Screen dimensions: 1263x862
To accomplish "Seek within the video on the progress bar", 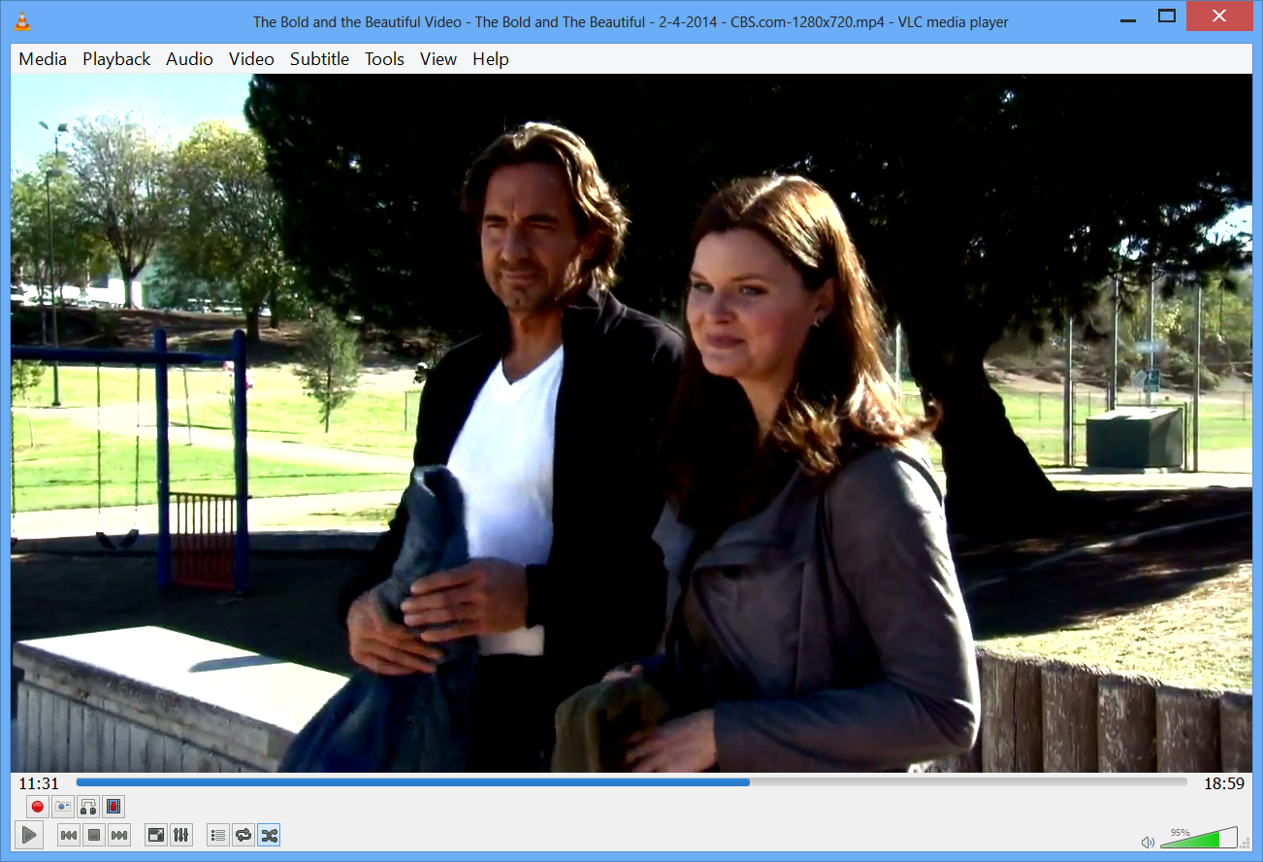I will [x=631, y=781].
